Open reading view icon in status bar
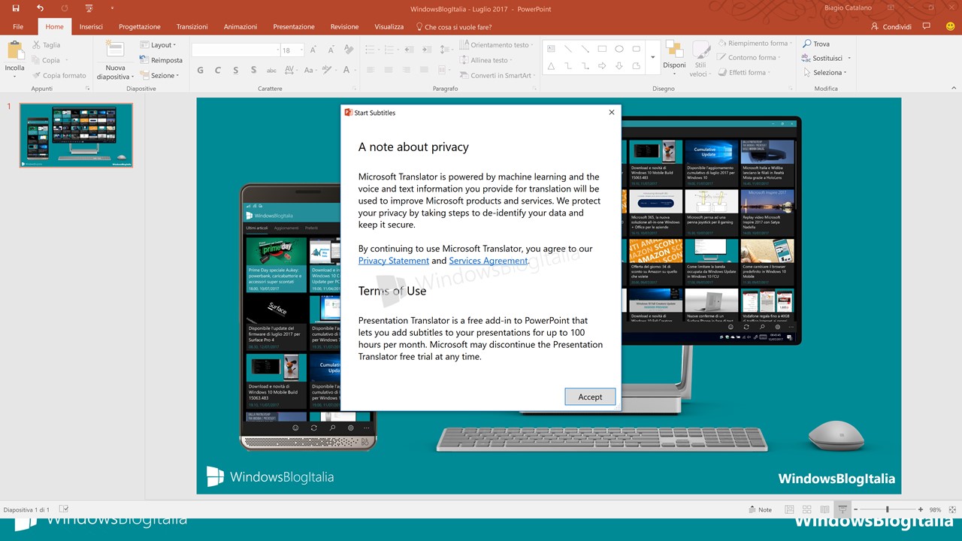 click(825, 509)
